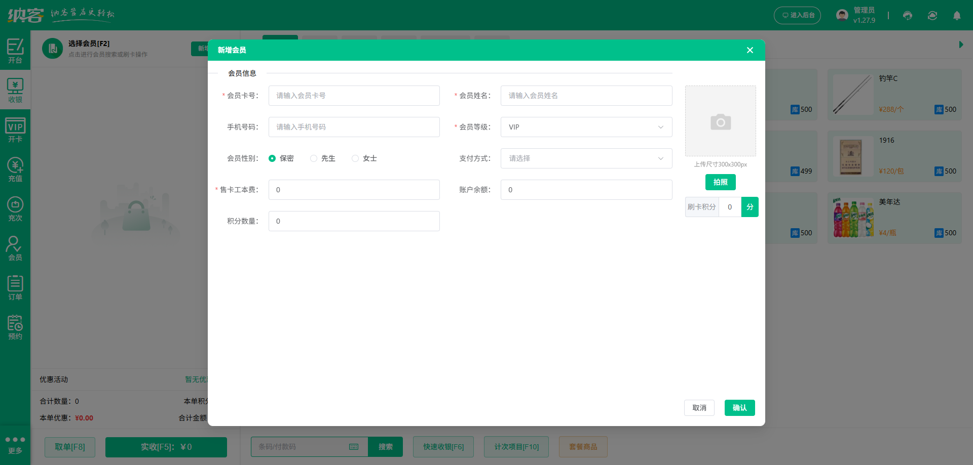Close the 新增会员 dialog

[x=750, y=50]
